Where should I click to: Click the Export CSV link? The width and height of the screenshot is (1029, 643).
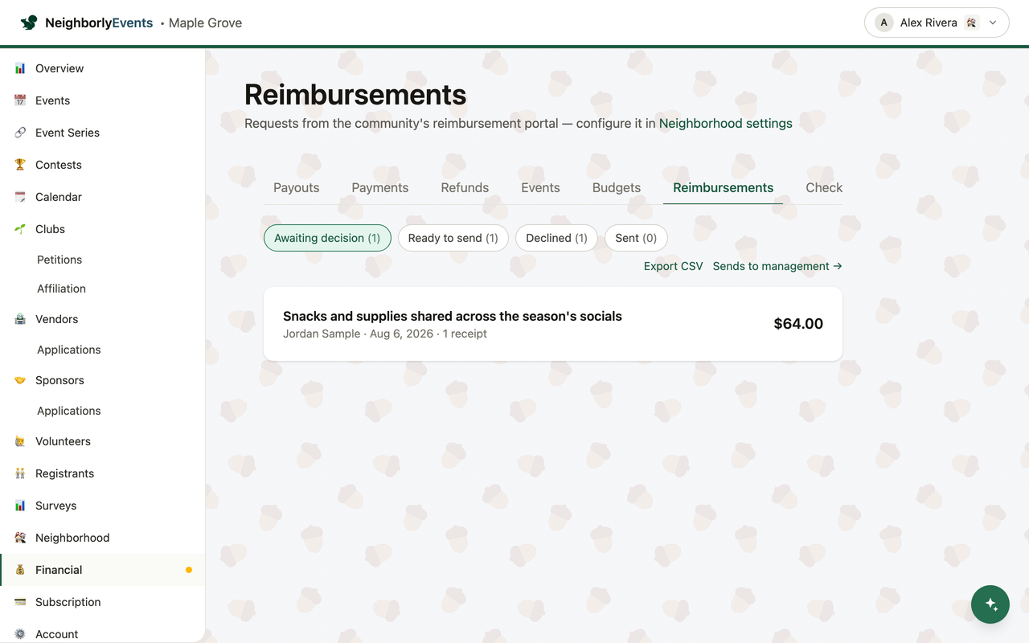[674, 266]
